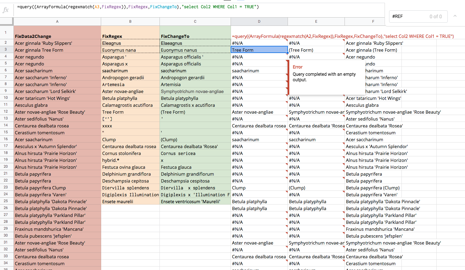This screenshot has width=465, height=270.
Task: Select the 'Elaeagnus' cell in FixChangeTo column
Action: [195, 43]
